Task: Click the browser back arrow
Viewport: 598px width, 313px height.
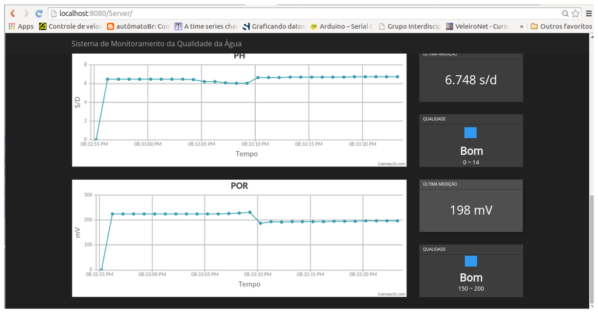Action: pyautogui.click(x=12, y=13)
